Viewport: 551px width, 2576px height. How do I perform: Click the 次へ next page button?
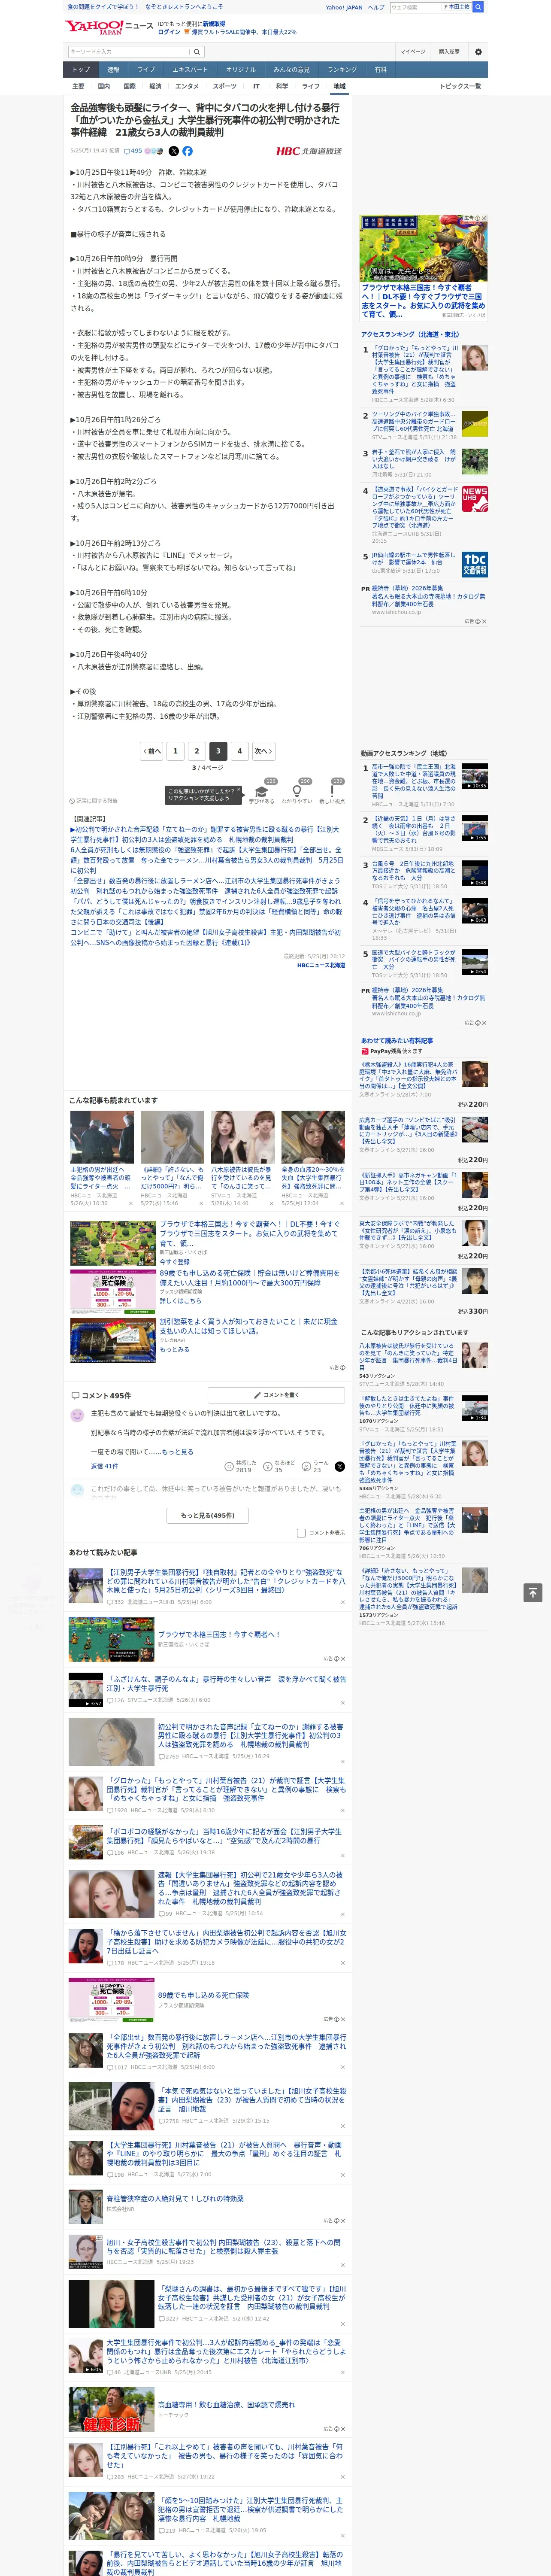coord(262,750)
